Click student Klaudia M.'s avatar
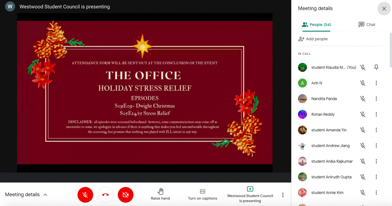This screenshot has width=392, height=206. (302, 67)
